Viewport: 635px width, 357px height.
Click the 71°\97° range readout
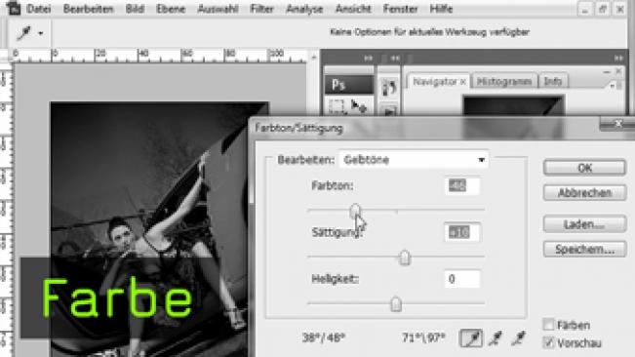tap(423, 337)
